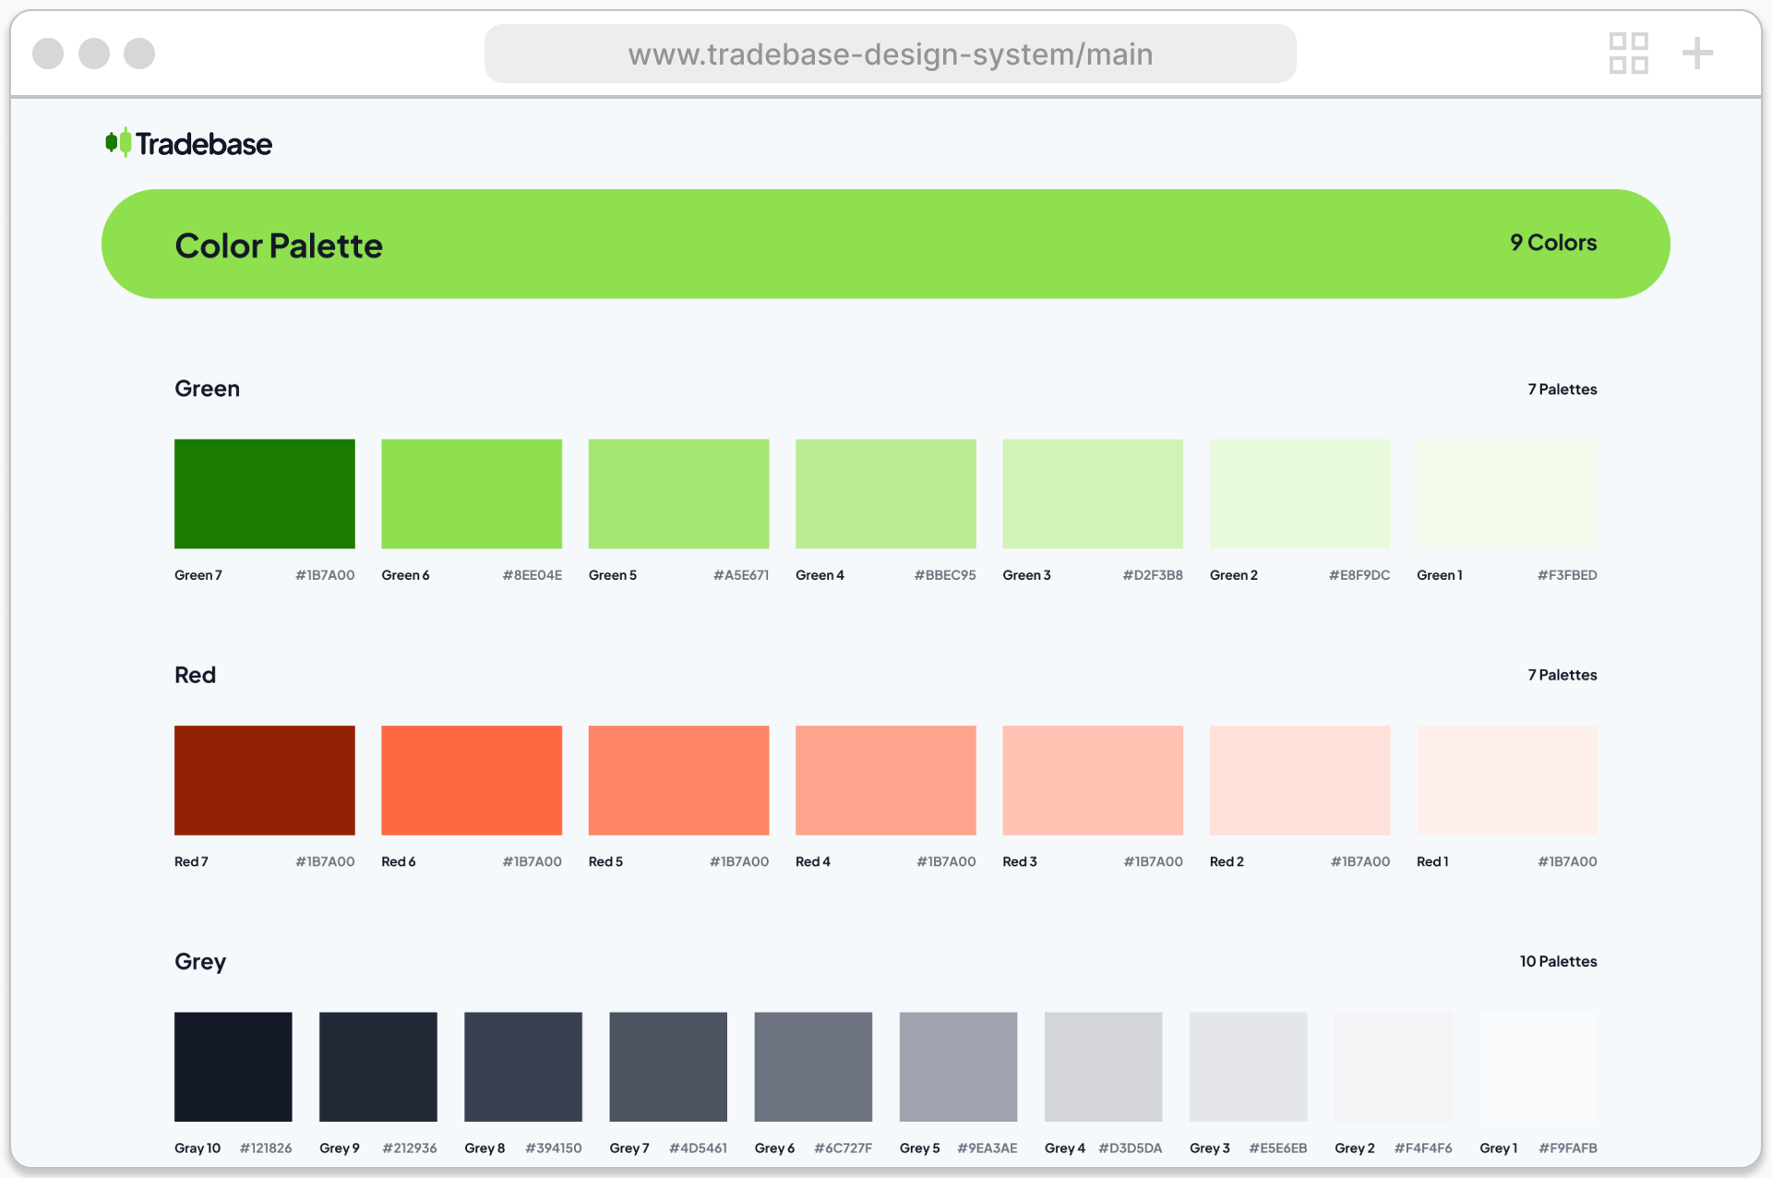Click the Grey 5 name label
The width and height of the screenshot is (1772, 1178).
[919, 1148]
